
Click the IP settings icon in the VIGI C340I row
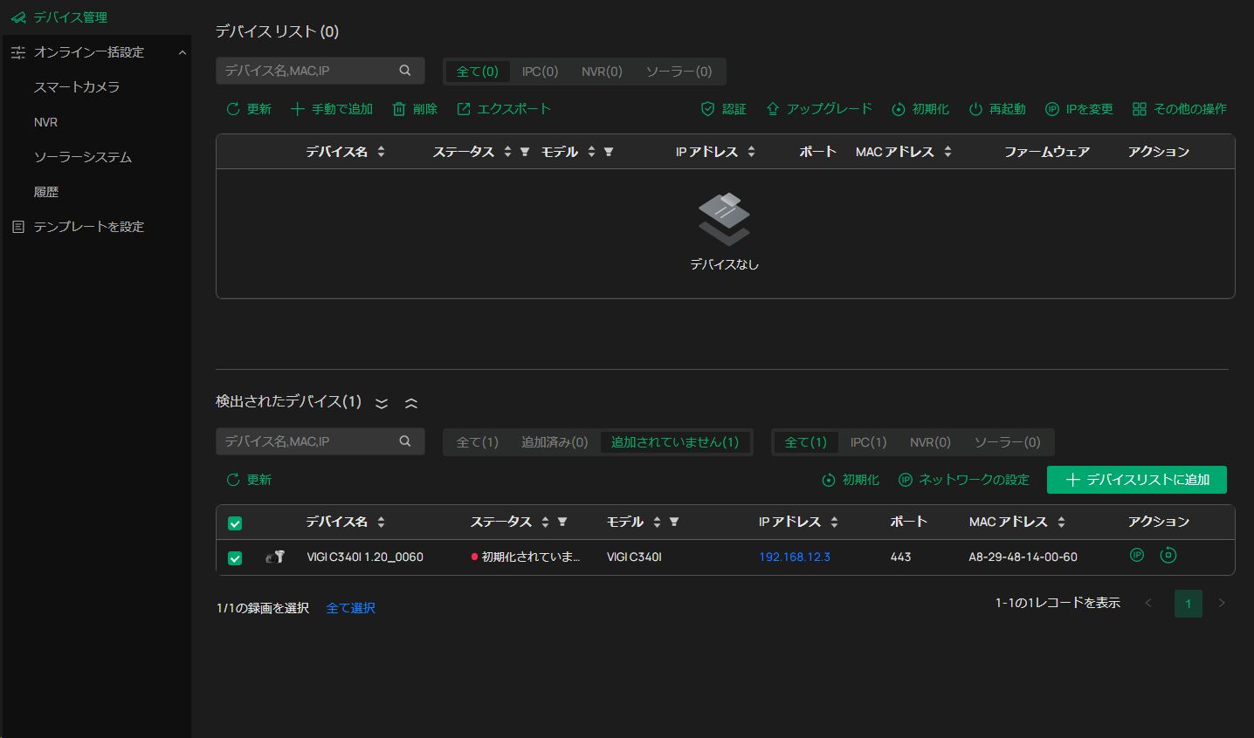pos(1136,555)
